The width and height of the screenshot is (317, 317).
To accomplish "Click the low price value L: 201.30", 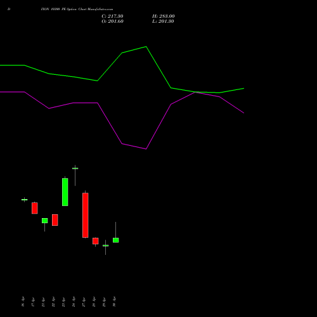I will point(163,22).
